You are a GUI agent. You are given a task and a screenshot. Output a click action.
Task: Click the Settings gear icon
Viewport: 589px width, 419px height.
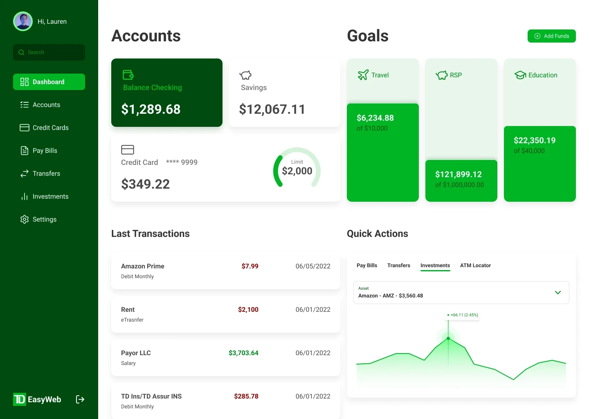[x=25, y=219]
